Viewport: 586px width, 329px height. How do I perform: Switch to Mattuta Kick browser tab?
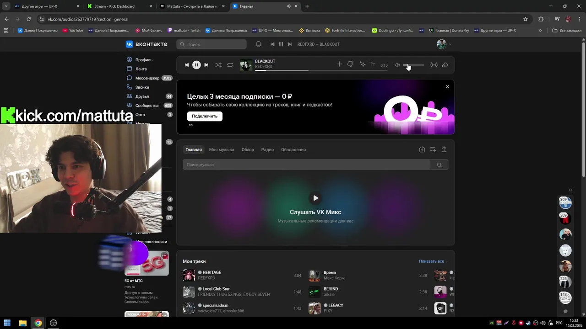[x=192, y=6]
